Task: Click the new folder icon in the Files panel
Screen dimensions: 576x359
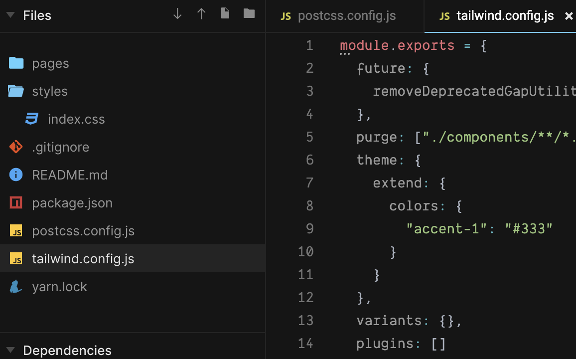Action: point(249,14)
